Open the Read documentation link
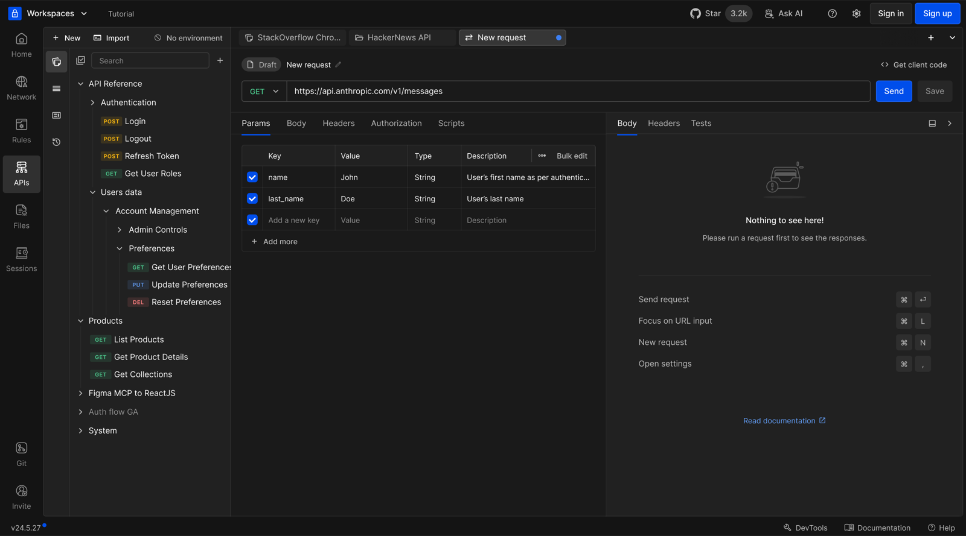The width and height of the screenshot is (966, 536). [784, 421]
